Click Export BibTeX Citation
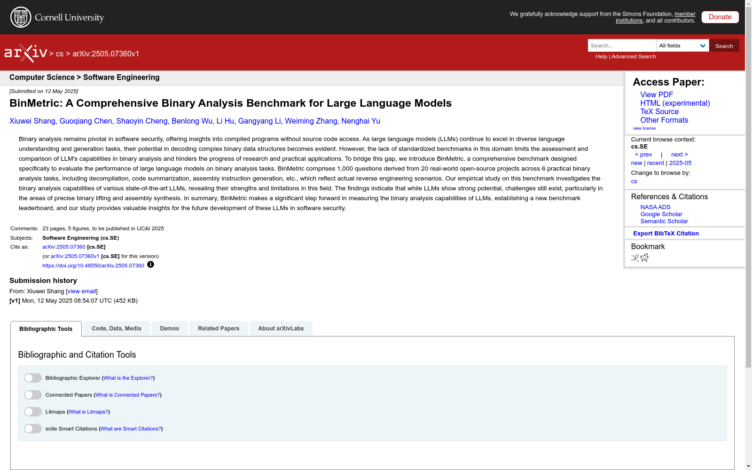The image size is (752, 470). coord(666,234)
